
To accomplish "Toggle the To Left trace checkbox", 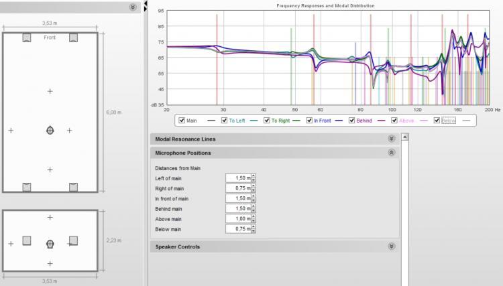I will (x=224, y=121).
